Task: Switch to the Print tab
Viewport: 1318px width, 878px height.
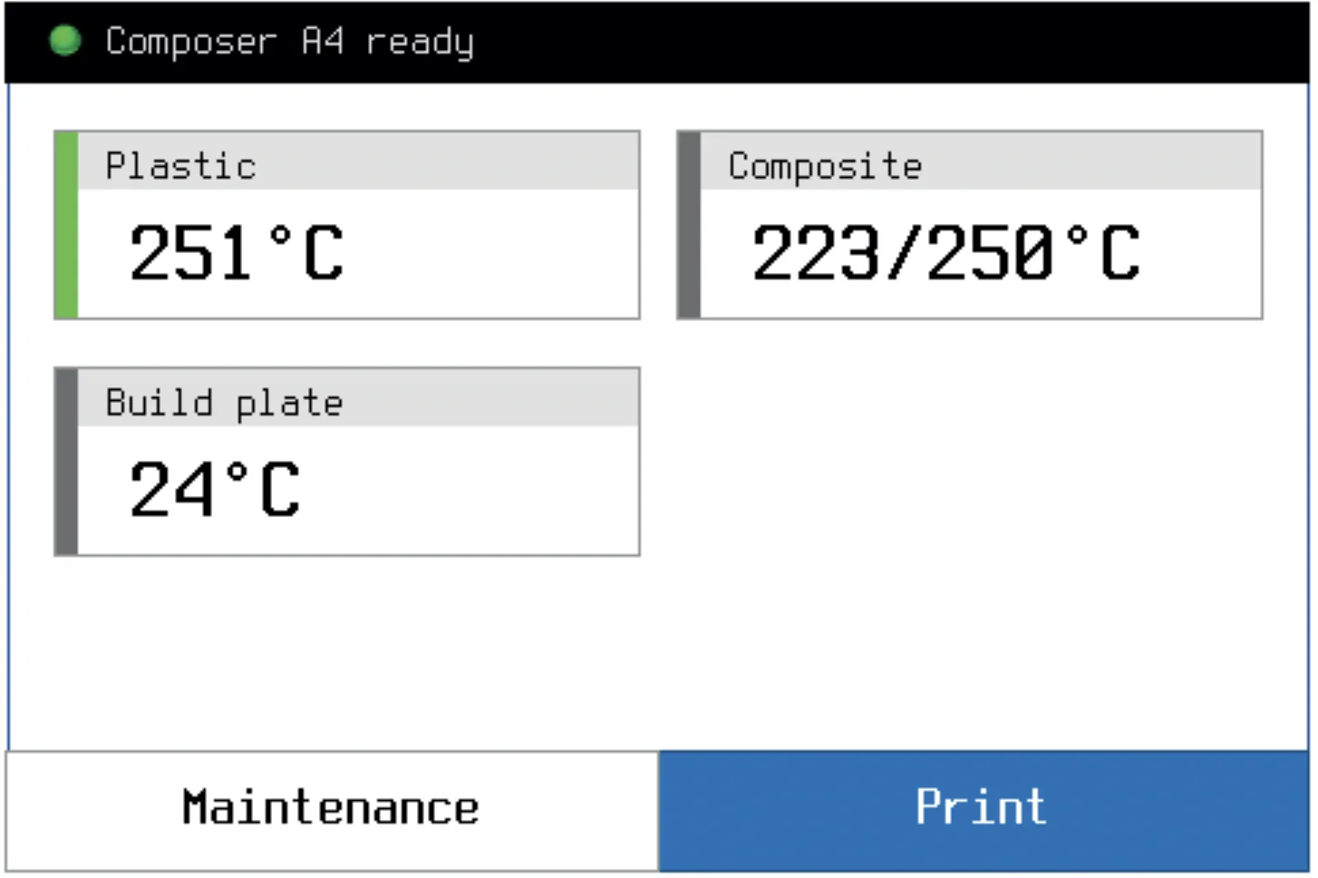Action: (982, 806)
